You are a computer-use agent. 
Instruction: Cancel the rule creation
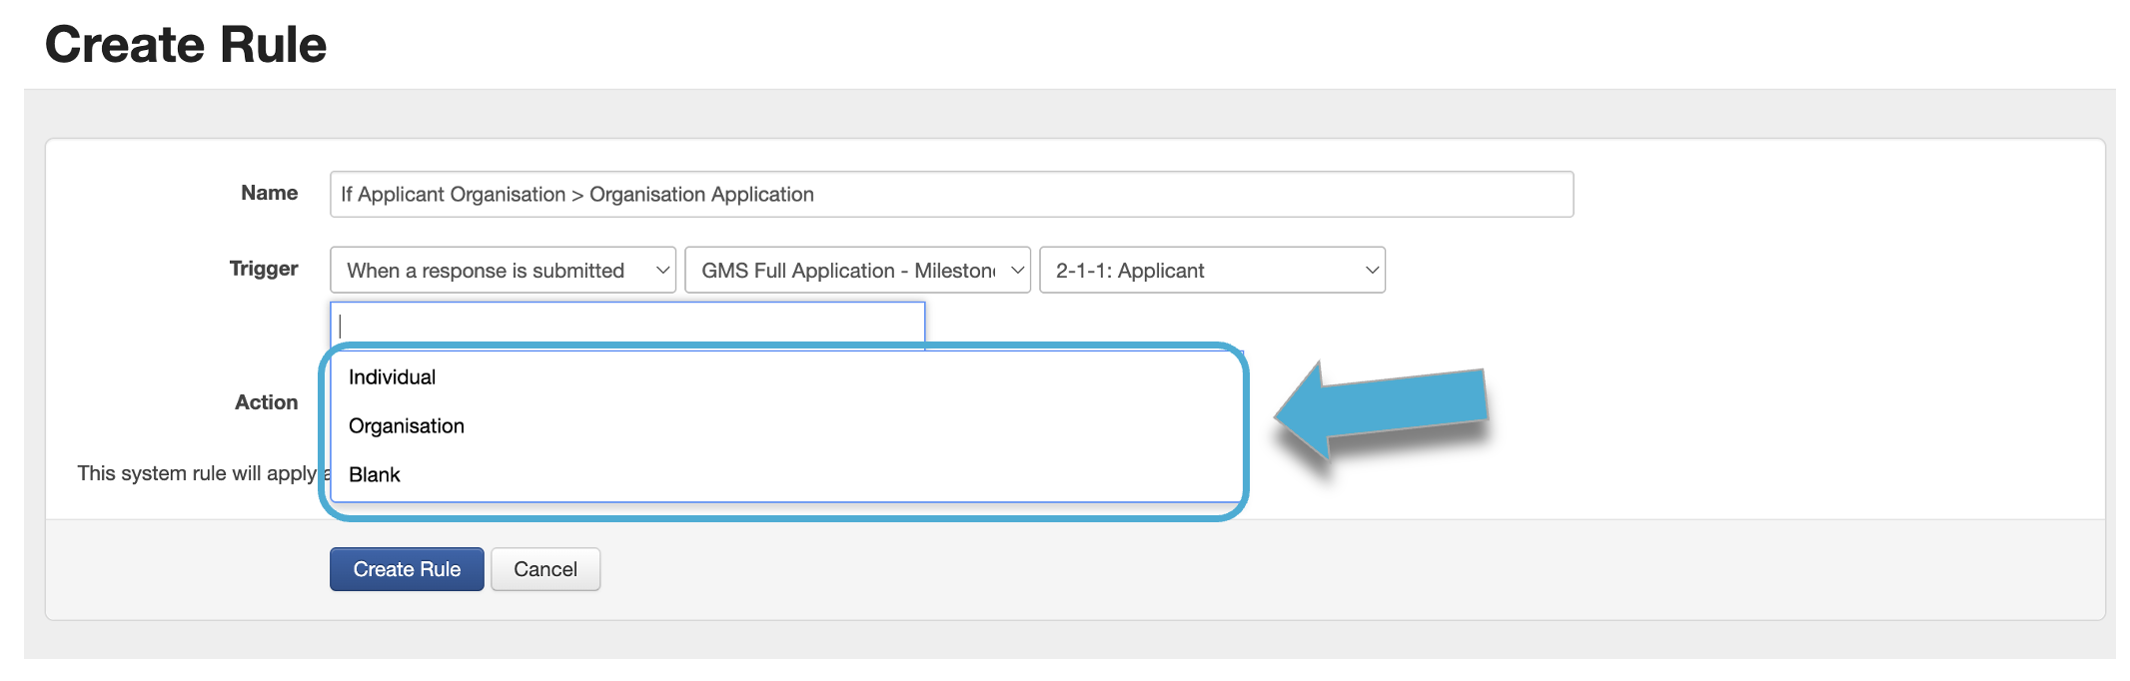pyautogui.click(x=544, y=569)
